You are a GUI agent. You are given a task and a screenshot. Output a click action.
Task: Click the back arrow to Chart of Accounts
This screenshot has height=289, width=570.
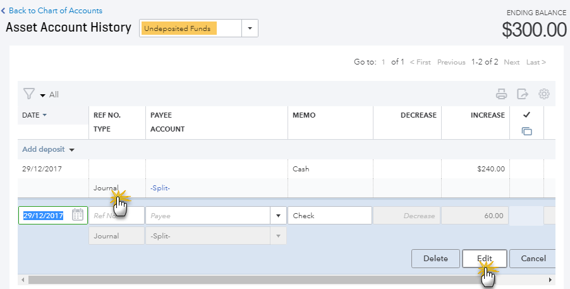coord(4,11)
